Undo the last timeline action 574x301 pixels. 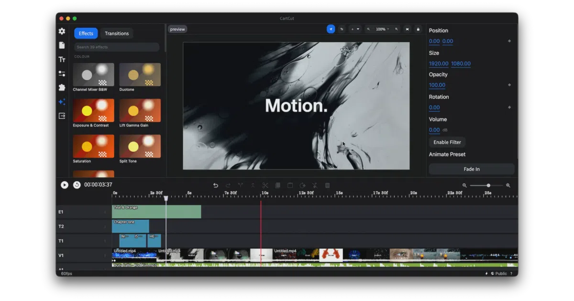point(216,185)
